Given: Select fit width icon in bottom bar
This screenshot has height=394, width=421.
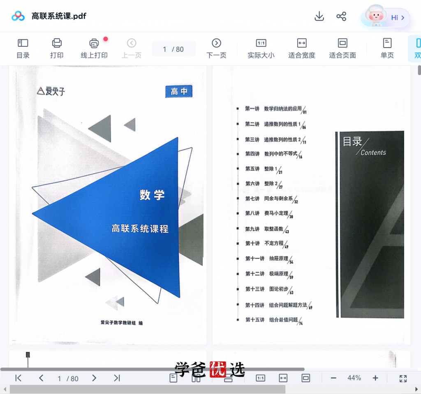Looking at the screenshot, I should [283, 378].
